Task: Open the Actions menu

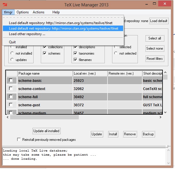Action: coord(39,12)
